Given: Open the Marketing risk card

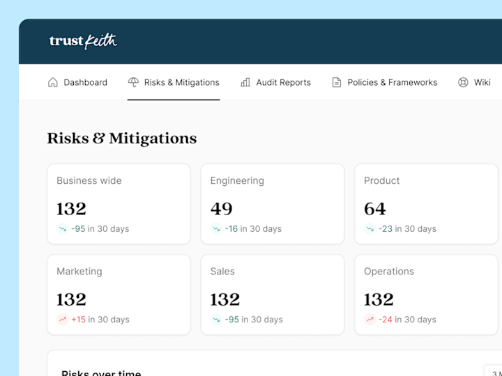Looking at the screenshot, I should point(119,295).
